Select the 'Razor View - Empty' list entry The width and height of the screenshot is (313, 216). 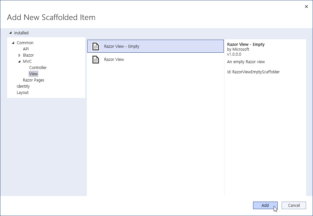[x=122, y=46]
